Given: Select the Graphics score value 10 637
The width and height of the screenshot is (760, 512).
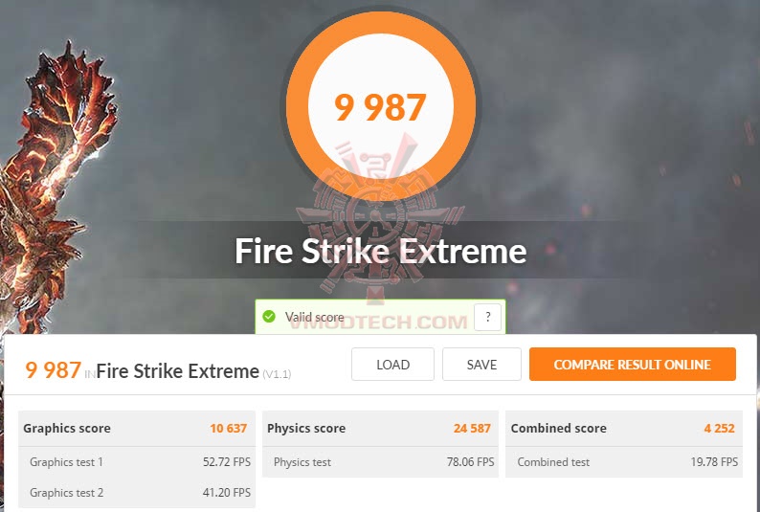Looking at the screenshot, I should click(229, 428).
